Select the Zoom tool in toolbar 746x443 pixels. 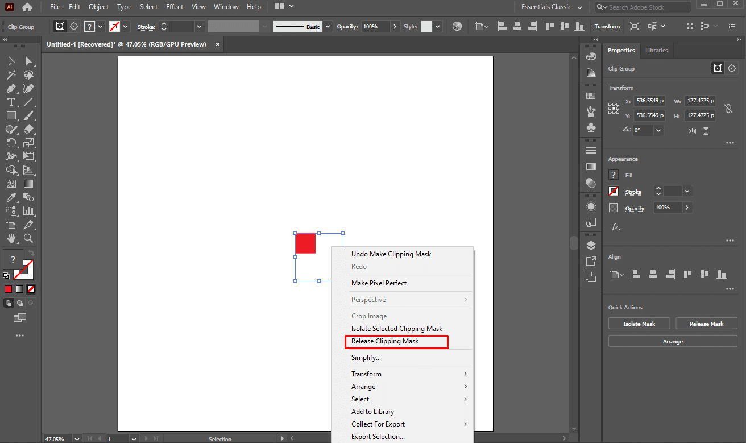click(28, 238)
